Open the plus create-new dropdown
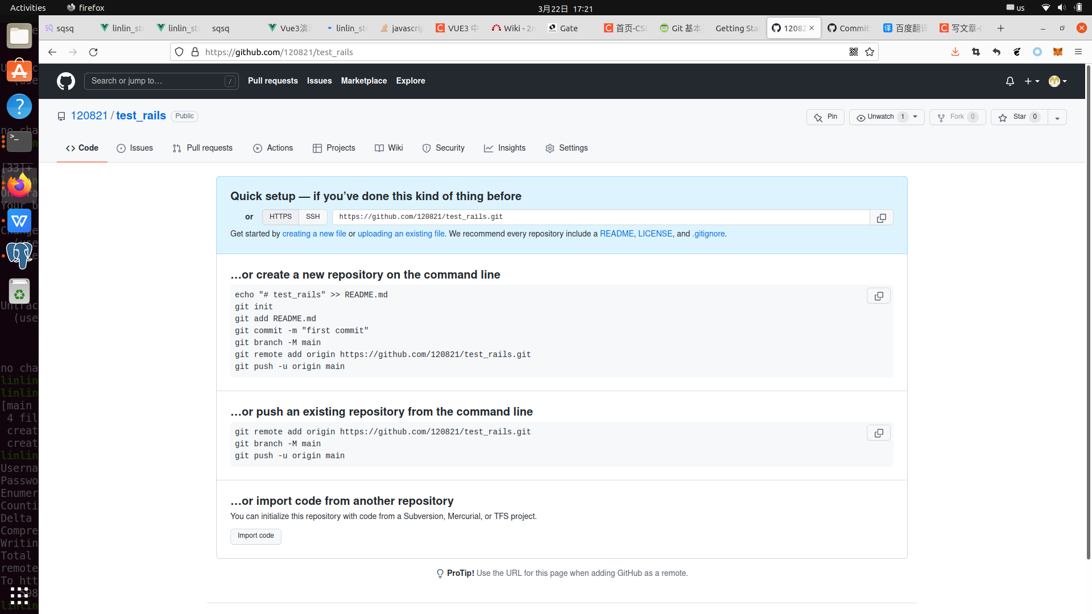This screenshot has width=1092, height=614. [1032, 81]
